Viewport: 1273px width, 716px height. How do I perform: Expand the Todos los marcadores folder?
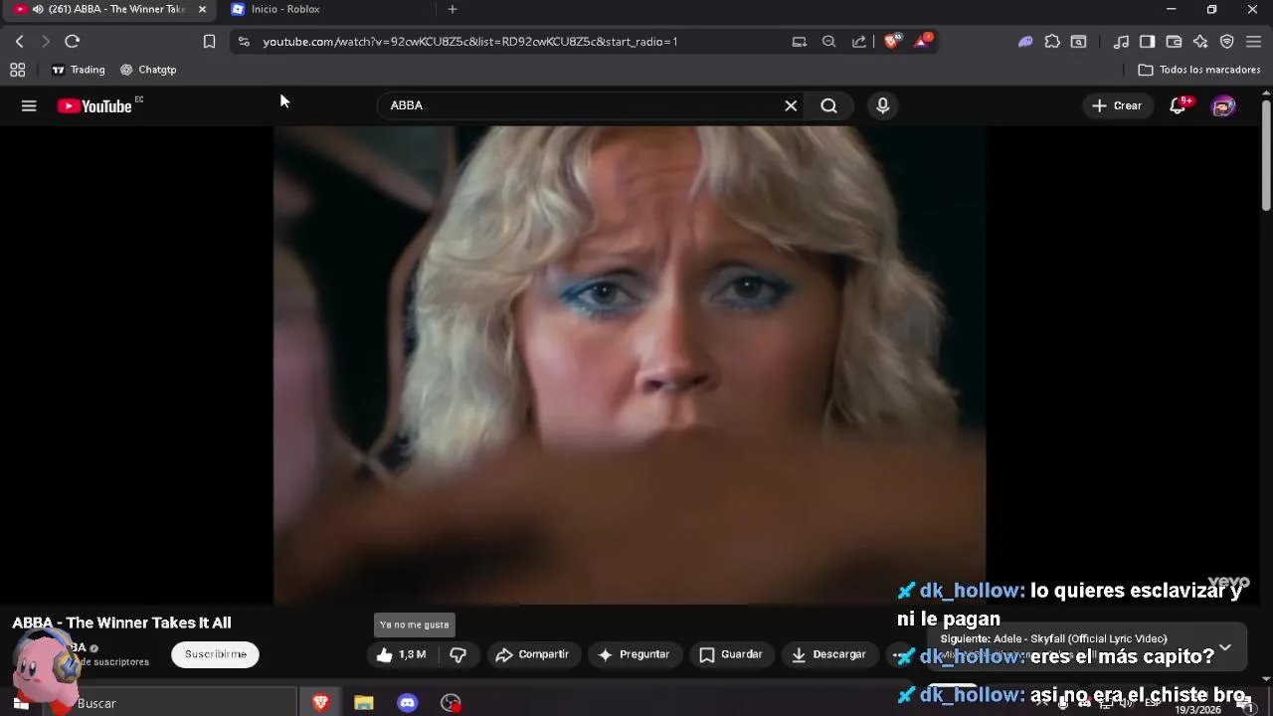pos(1199,70)
